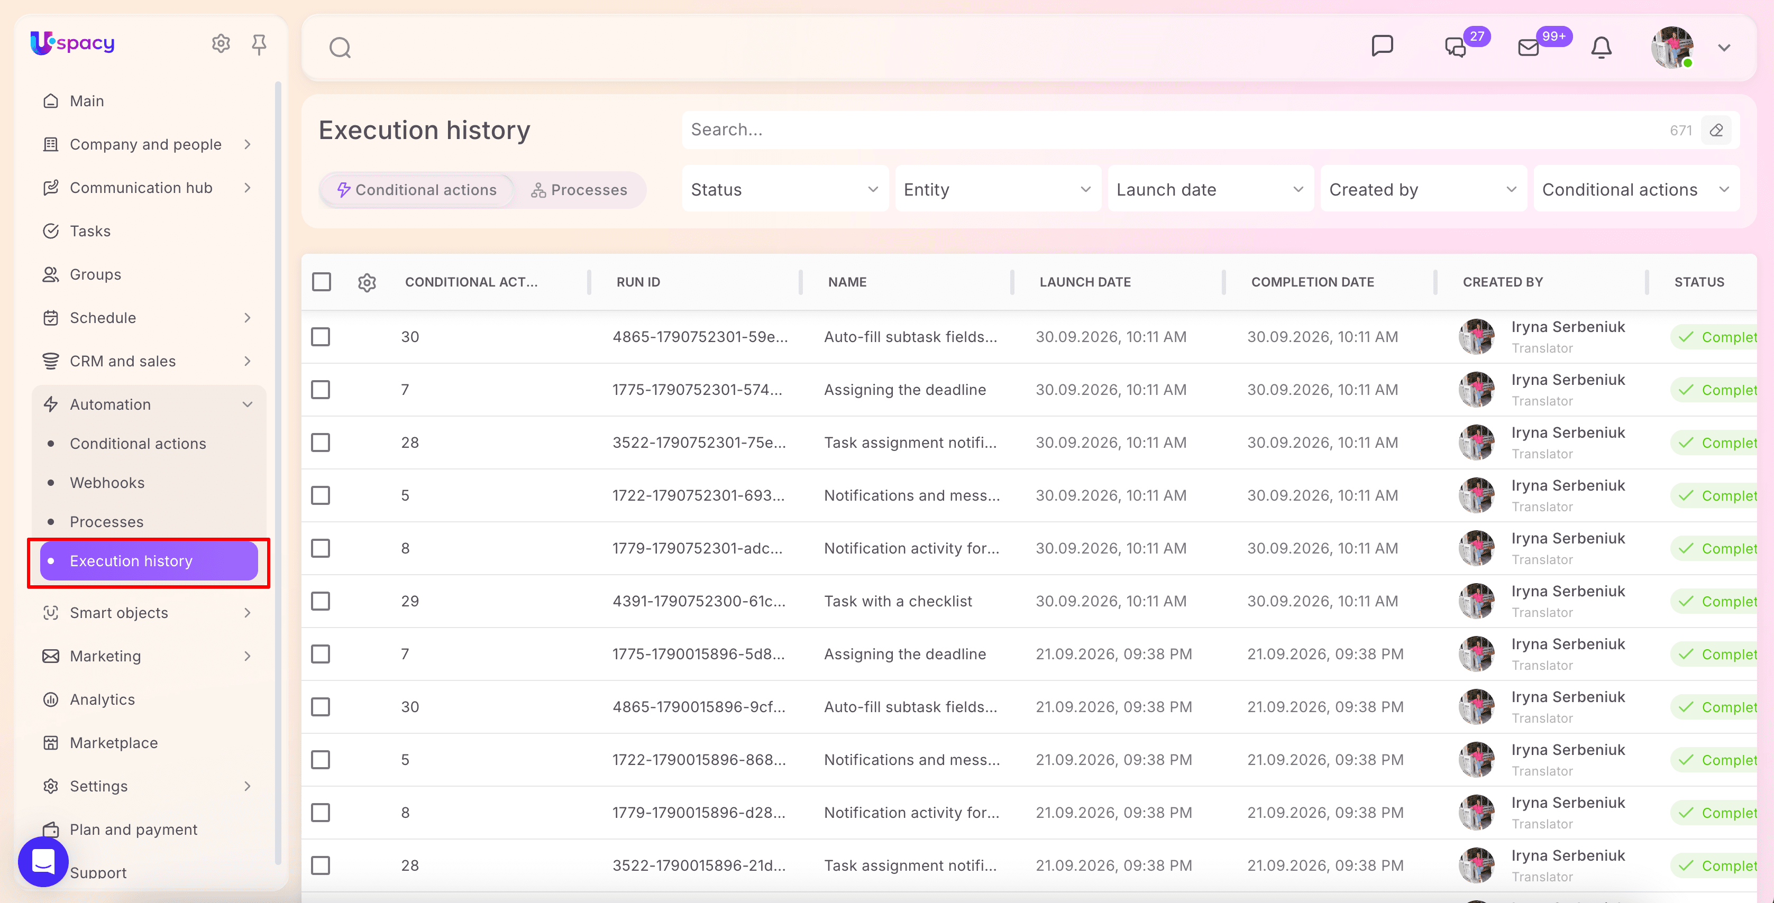The height and width of the screenshot is (903, 1774).
Task: Check the row with run 1775-1790752301-574
Action: click(321, 390)
